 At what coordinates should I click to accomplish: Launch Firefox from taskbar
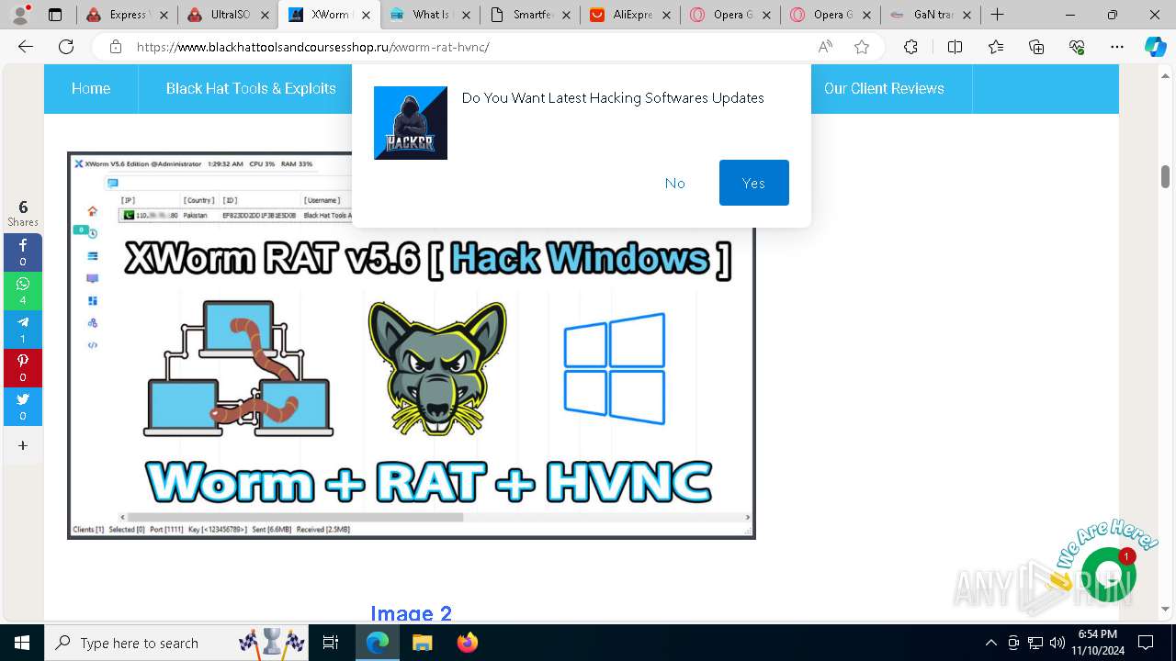pos(467,643)
